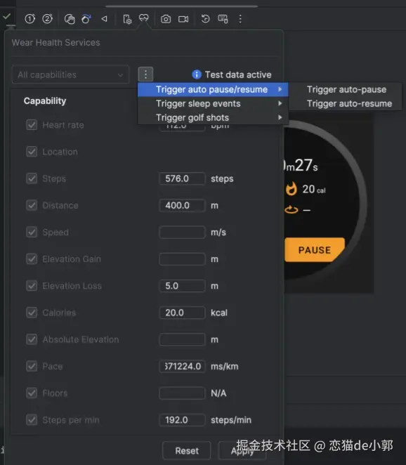Screen dimensions: 406x465
Task: Select Trigger auto-pause menu item
Action: (x=346, y=90)
